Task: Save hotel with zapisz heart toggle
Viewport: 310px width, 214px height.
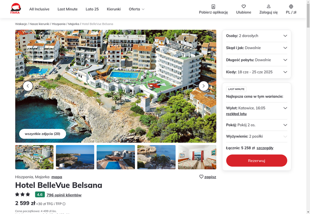Action: click(x=208, y=177)
